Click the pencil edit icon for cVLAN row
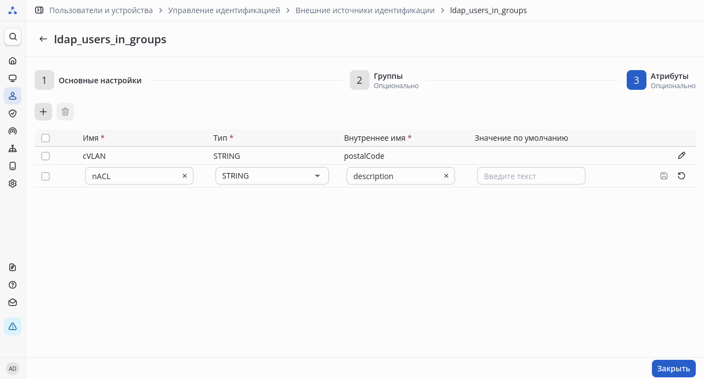This screenshot has height=379, width=704. 682,156
